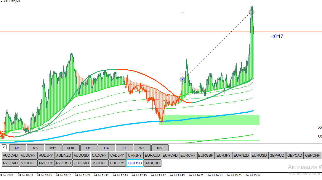Open the MN monthly timeframe

click(160, 148)
